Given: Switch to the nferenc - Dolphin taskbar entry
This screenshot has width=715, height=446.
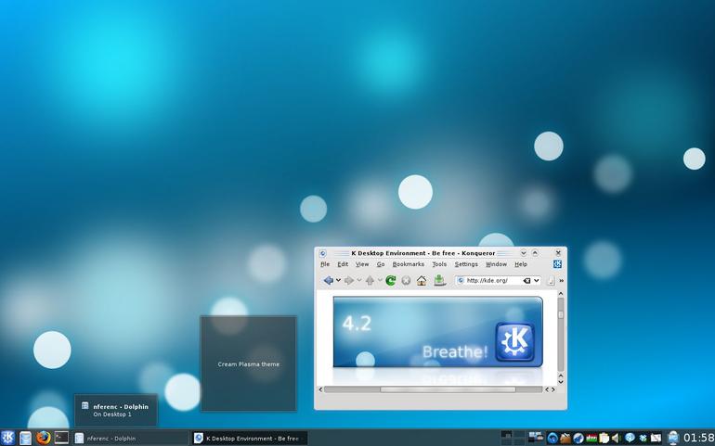Looking at the screenshot, I should coord(130,439).
